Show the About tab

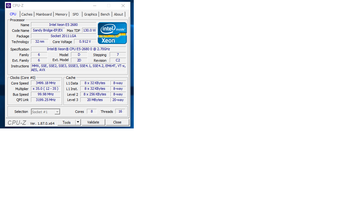coord(118,14)
